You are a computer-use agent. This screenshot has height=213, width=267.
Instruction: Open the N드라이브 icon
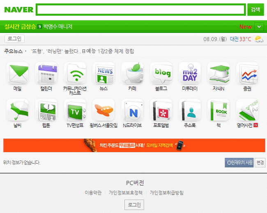click(132, 111)
